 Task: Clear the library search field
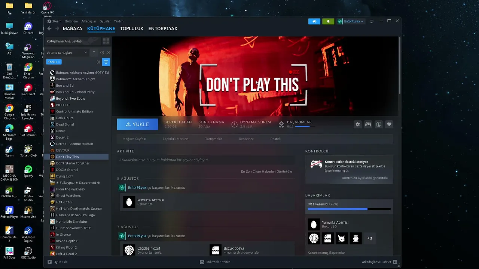[x=98, y=62]
